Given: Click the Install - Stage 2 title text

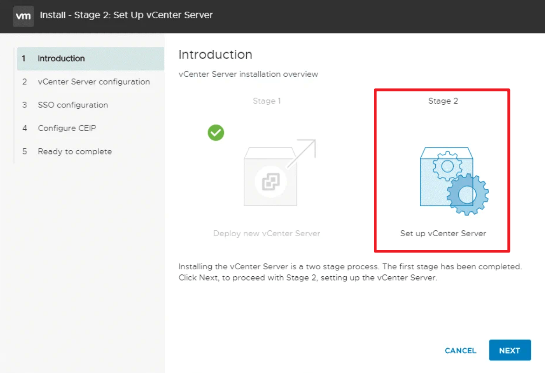Looking at the screenshot, I should pyautogui.click(x=126, y=15).
